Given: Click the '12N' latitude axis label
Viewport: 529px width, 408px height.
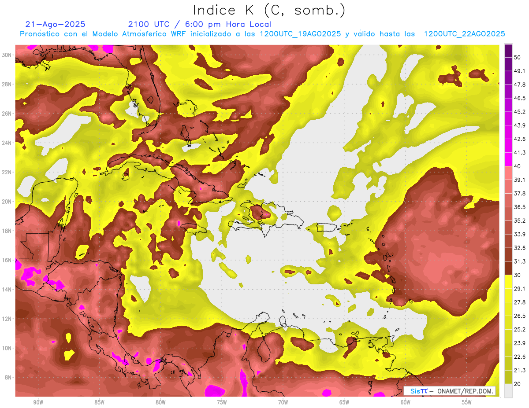Looking at the screenshot, I should point(7,319).
